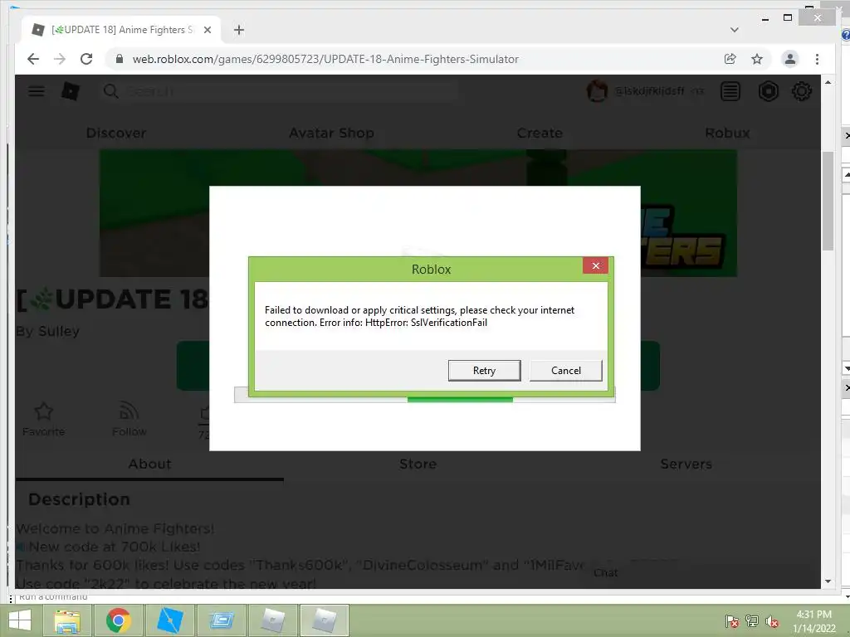This screenshot has width=850, height=637.
Task: Switch to the Servers tab
Action: click(686, 464)
